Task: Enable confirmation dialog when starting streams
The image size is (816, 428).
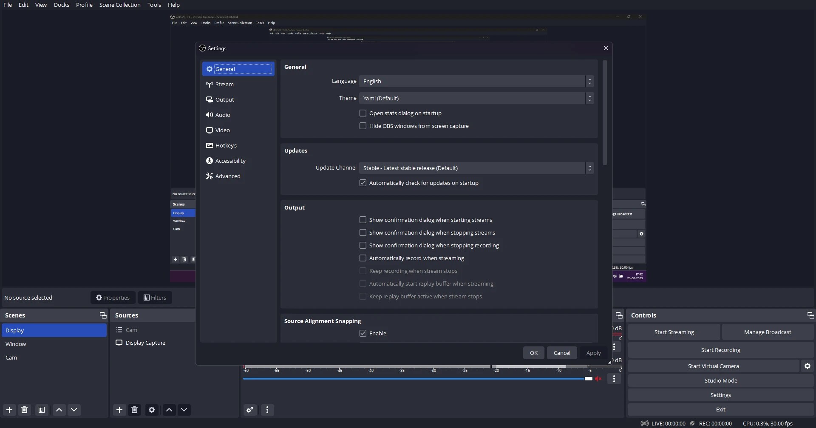Action: [363, 220]
